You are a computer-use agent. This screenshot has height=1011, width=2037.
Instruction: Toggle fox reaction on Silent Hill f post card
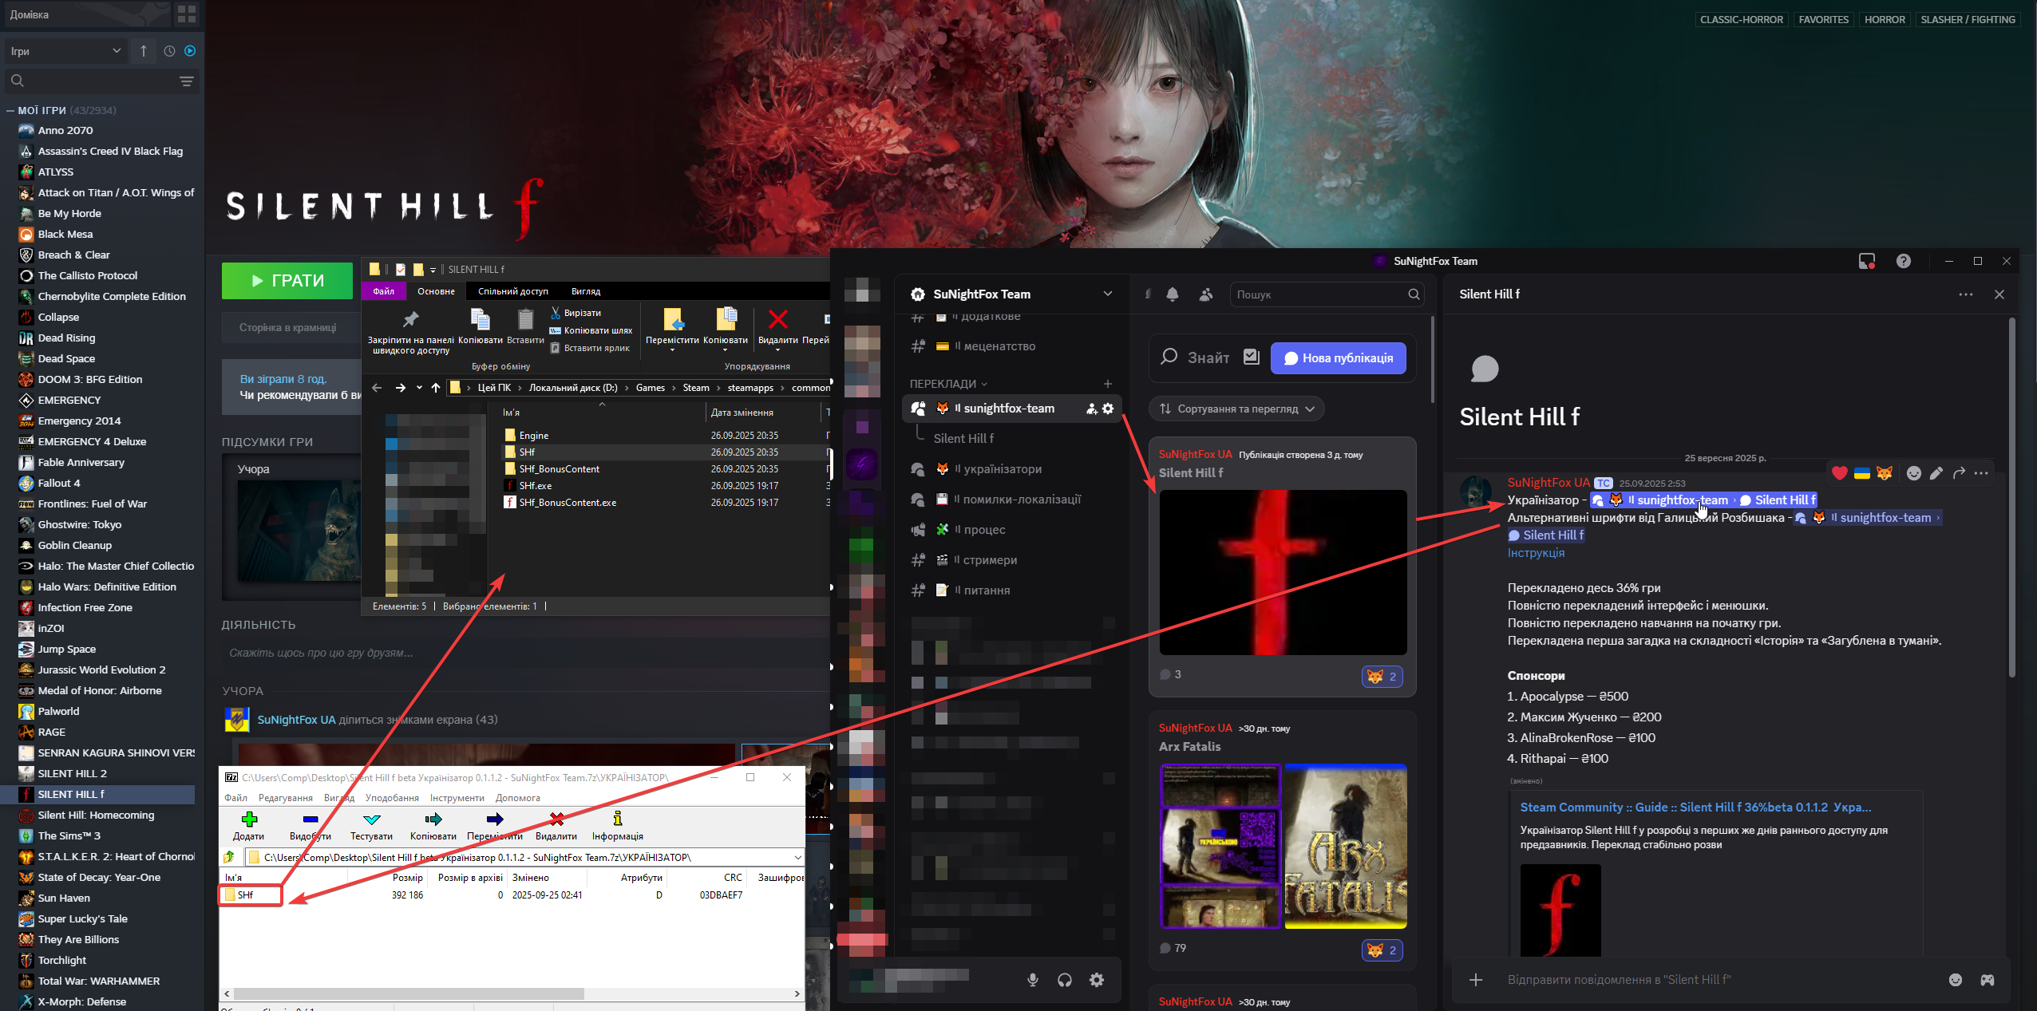[1382, 677]
